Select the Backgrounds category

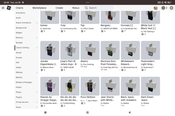[x=21, y=28]
